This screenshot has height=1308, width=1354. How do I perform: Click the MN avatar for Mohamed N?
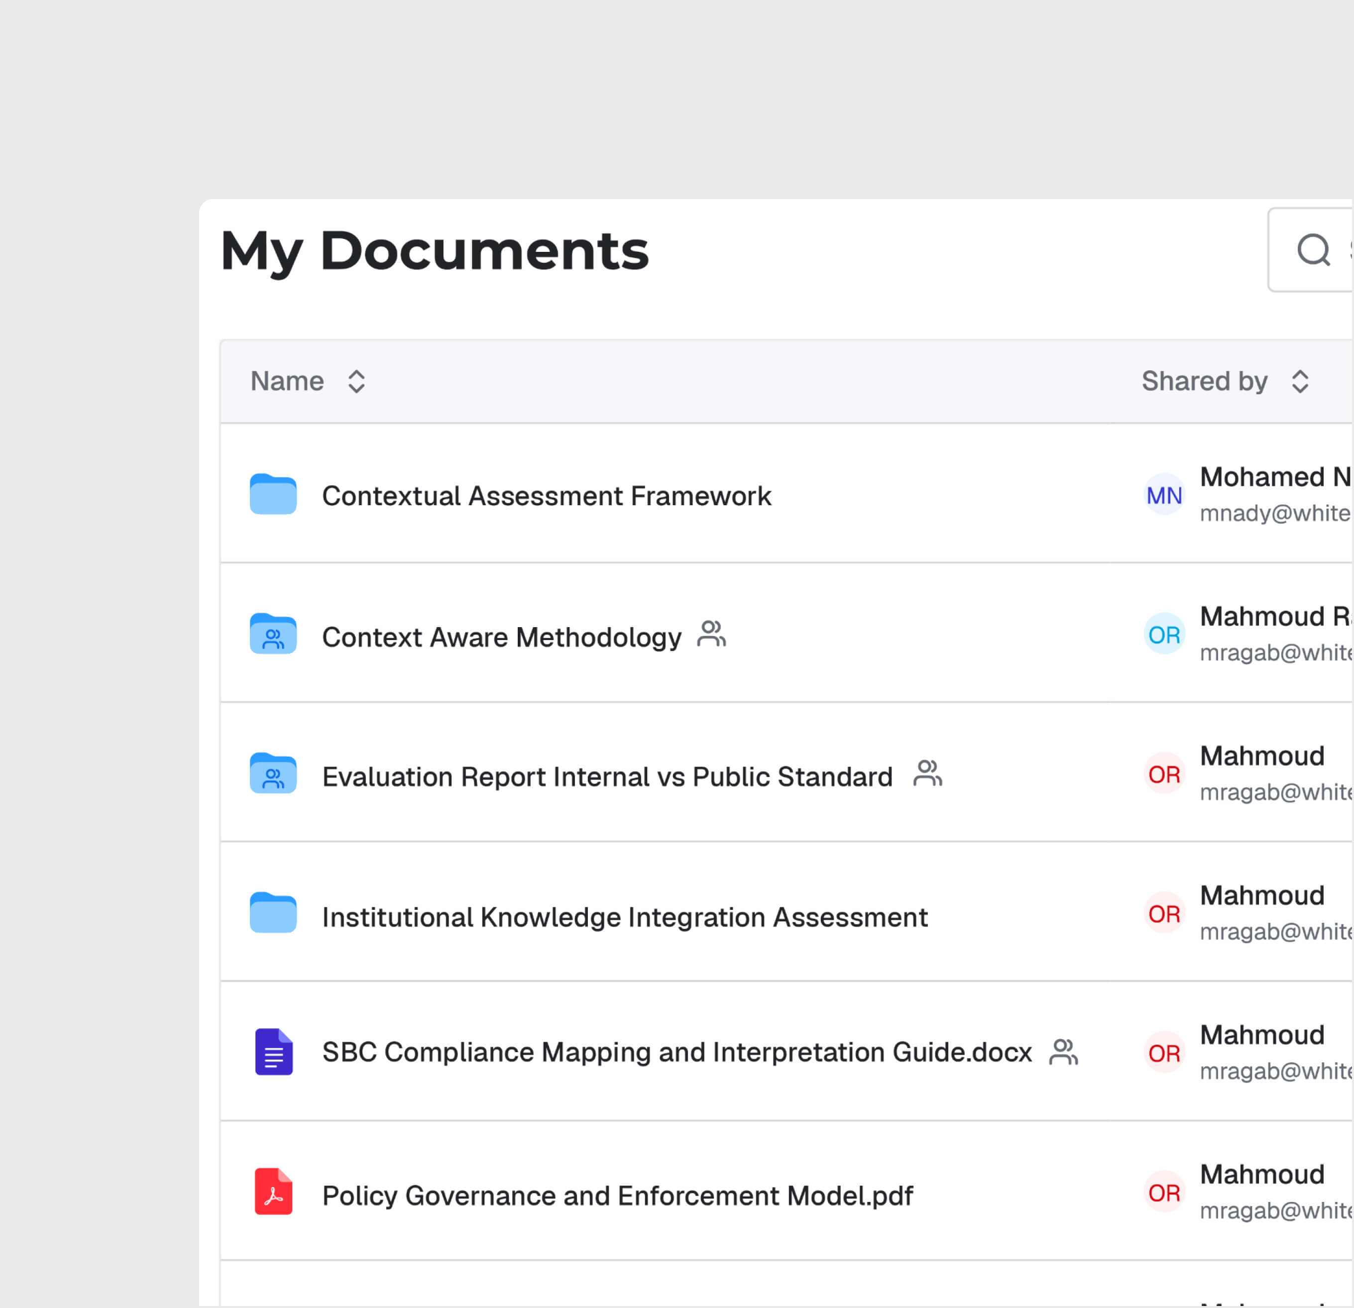pyautogui.click(x=1164, y=495)
